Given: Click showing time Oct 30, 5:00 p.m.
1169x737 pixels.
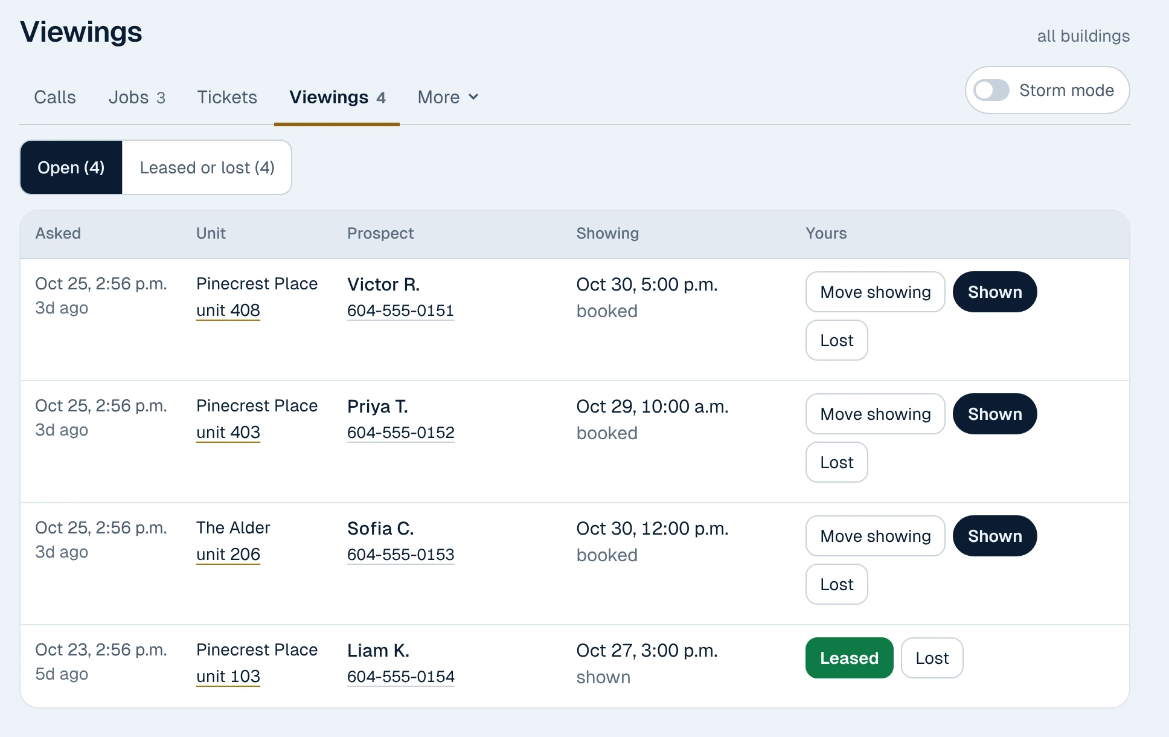Looking at the screenshot, I should [647, 284].
